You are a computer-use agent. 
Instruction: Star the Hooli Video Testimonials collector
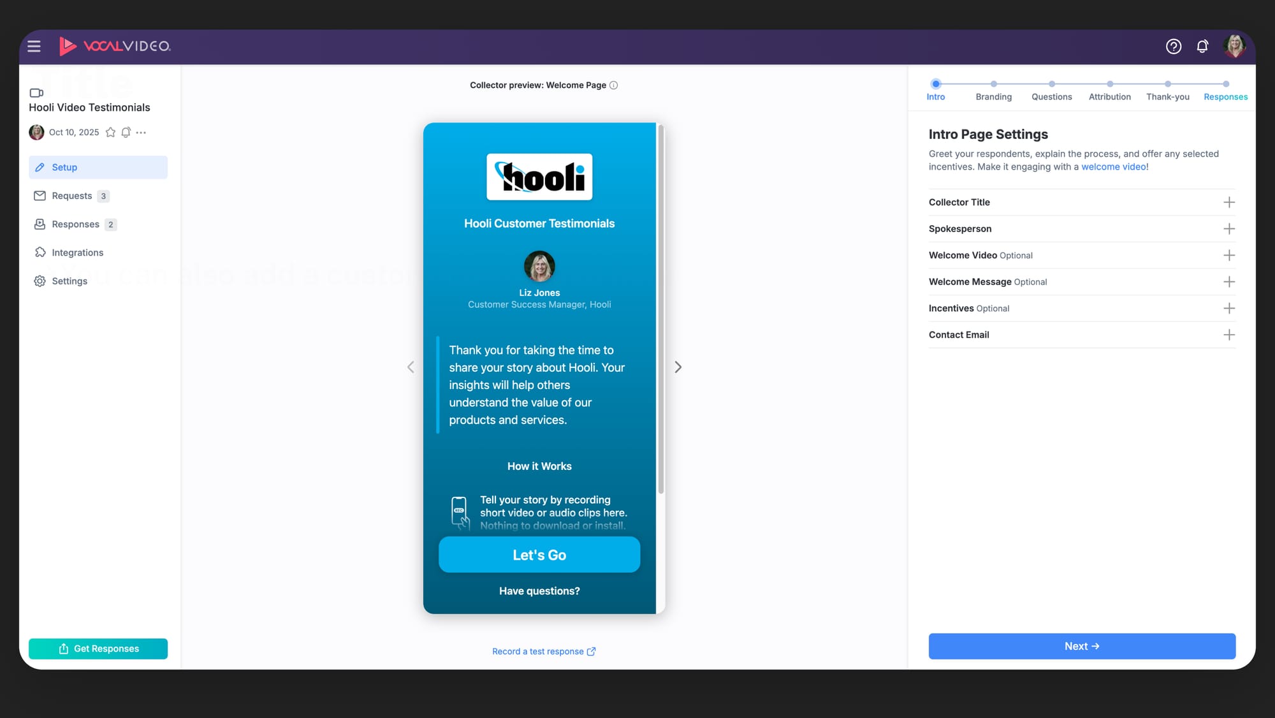pyautogui.click(x=110, y=132)
